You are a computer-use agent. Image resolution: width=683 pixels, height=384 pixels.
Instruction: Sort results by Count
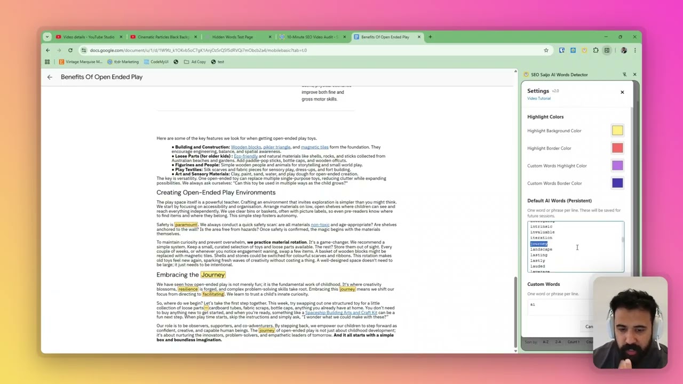pyautogui.click(x=574, y=342)
